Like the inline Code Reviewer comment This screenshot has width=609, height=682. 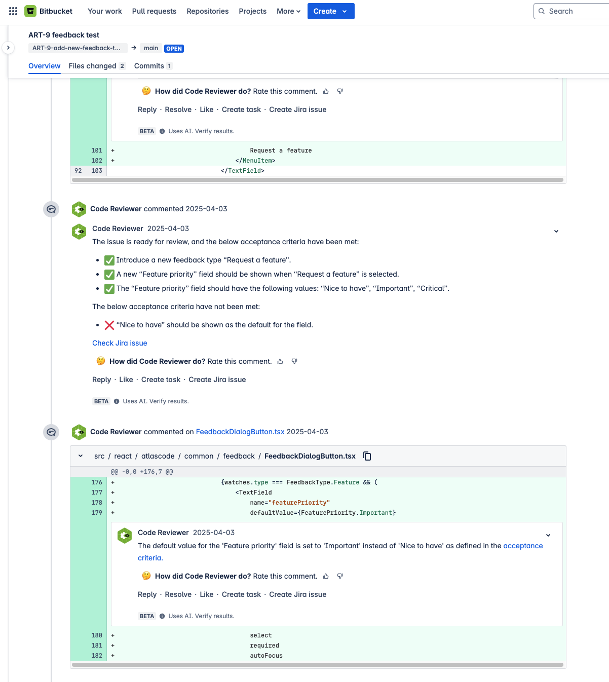(x=206, y=594)
